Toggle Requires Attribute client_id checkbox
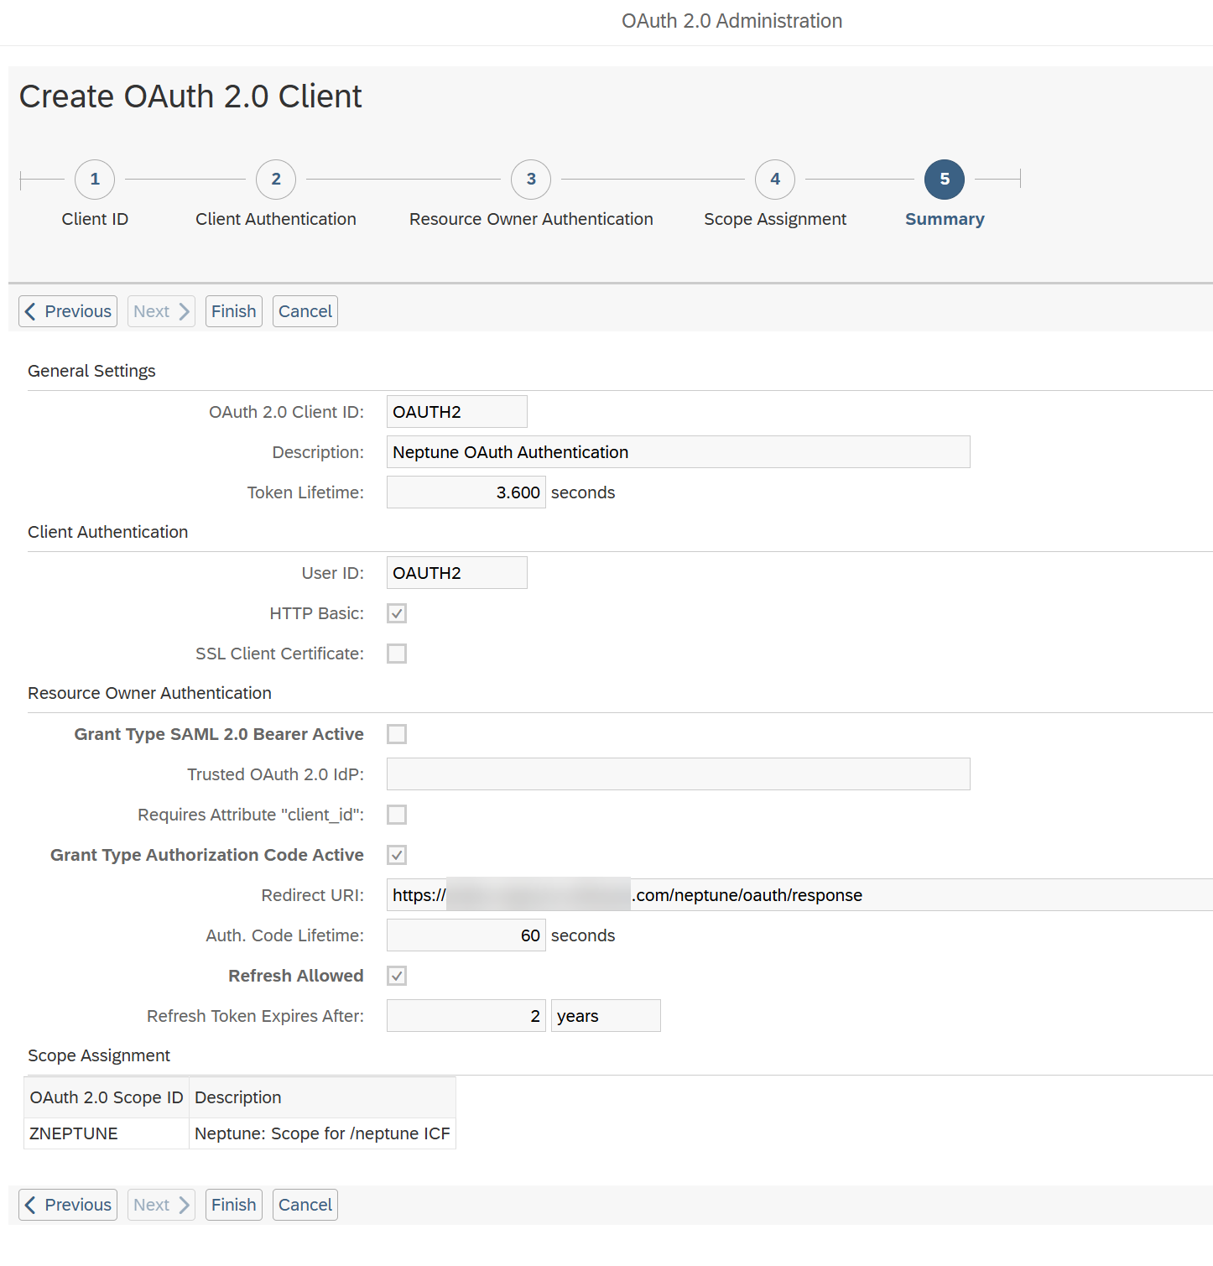The height and width of the screenshot is (1266, 1213). (x=396, y=814)
